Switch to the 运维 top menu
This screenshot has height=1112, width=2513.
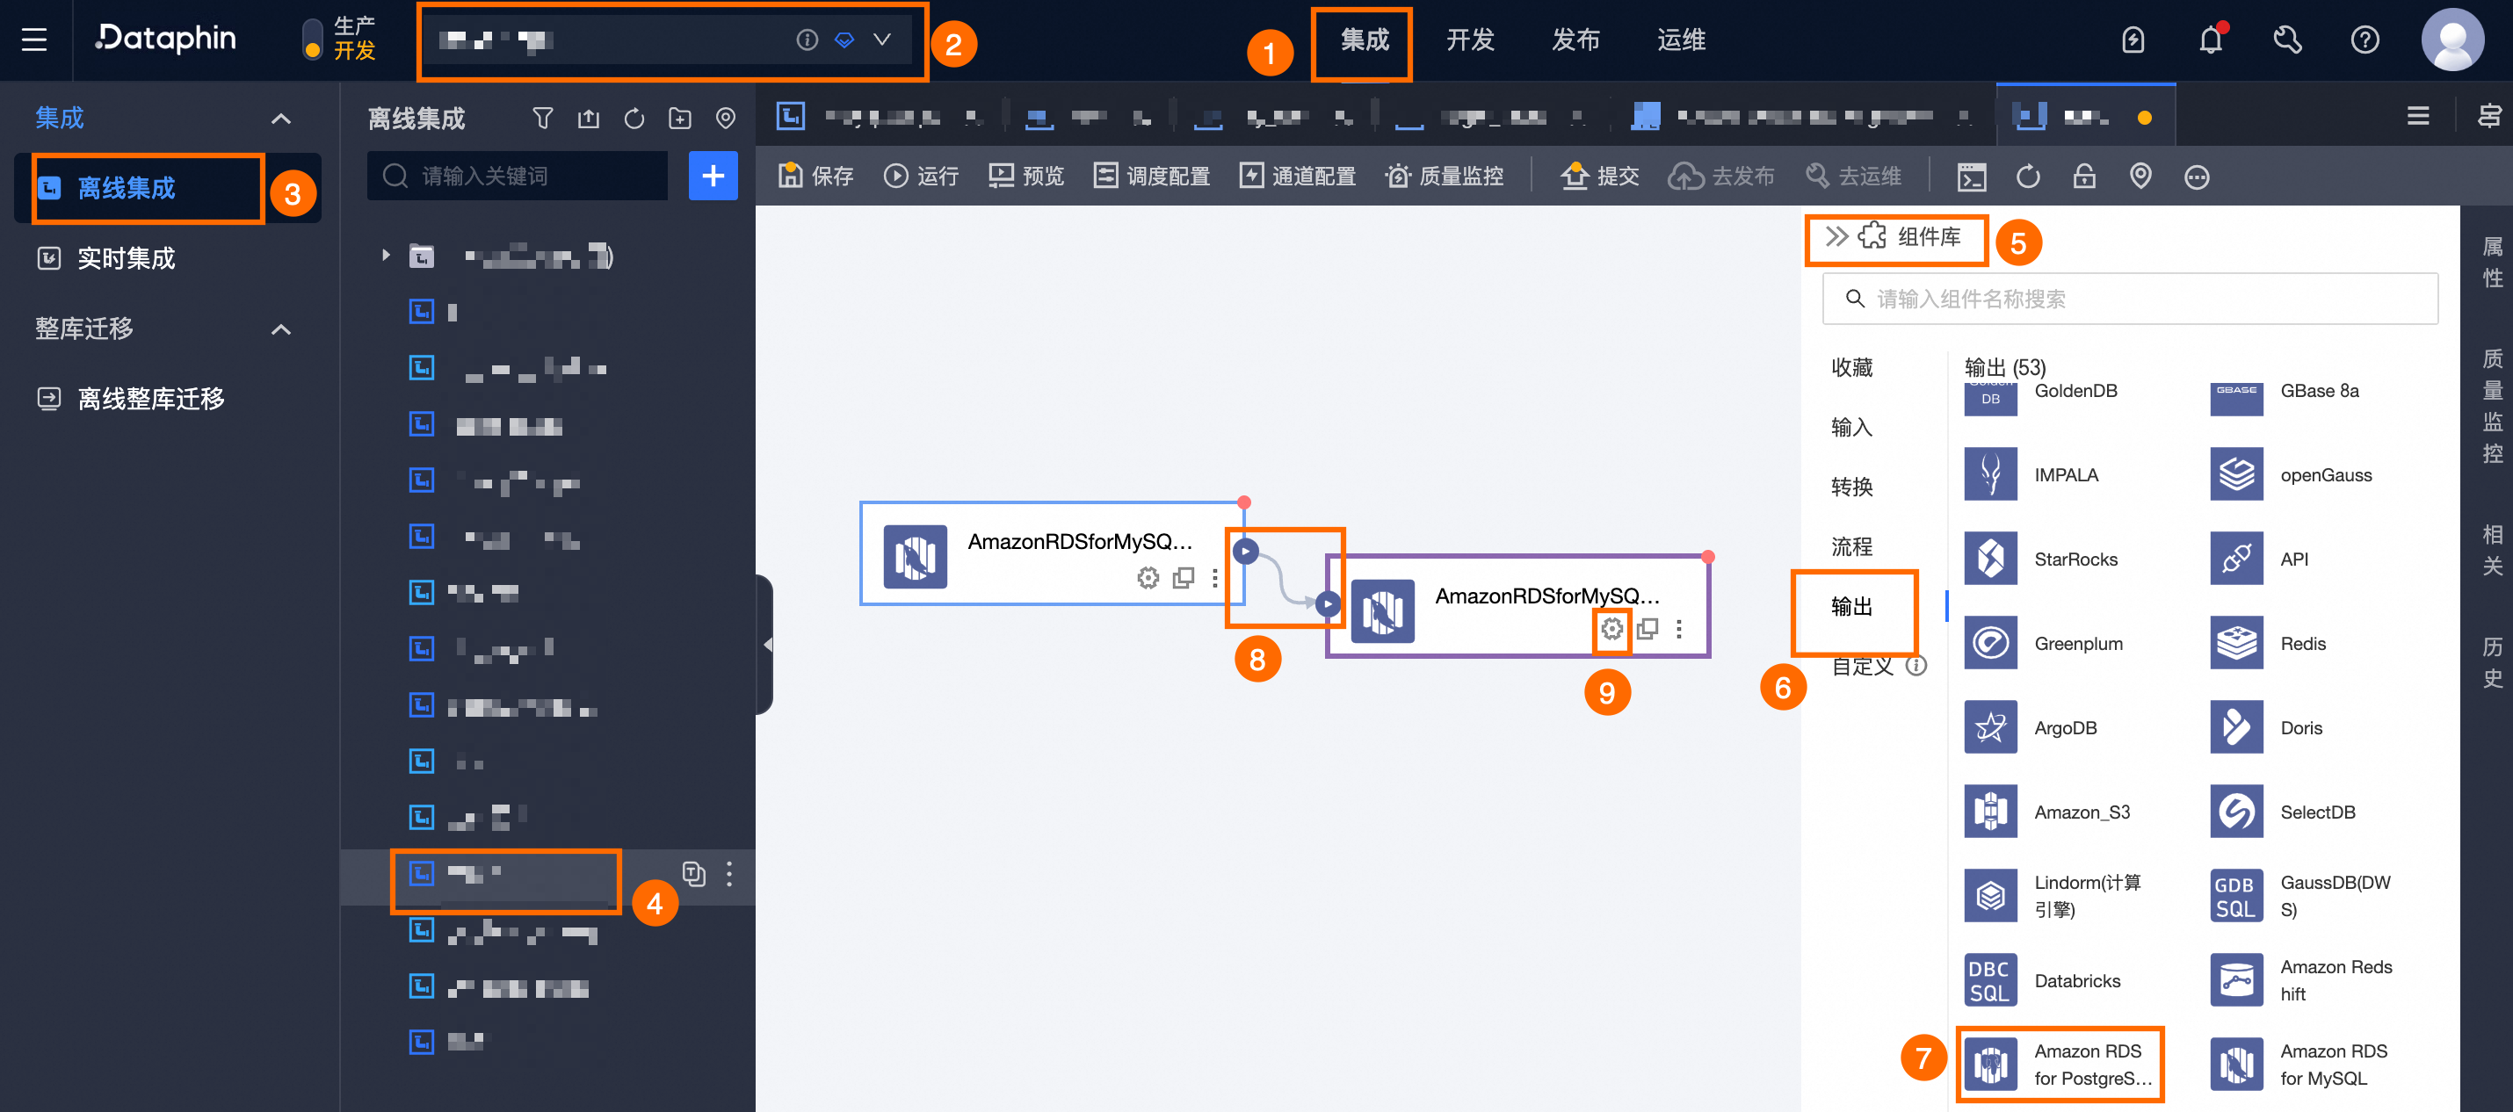pos(1681,40)
